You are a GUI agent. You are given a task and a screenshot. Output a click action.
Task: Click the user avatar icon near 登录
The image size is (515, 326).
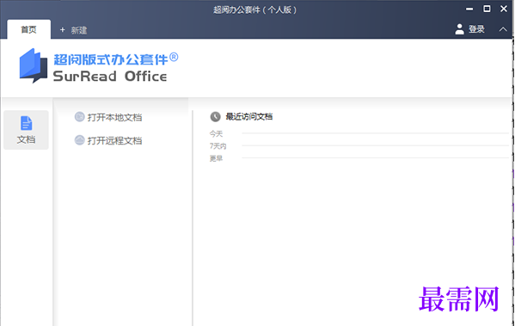(459, 29)
